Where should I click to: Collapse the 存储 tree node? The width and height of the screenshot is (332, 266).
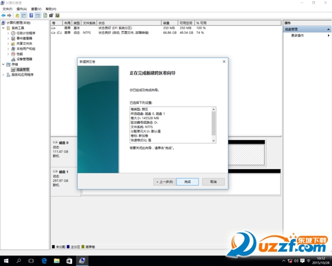[x=3, y=64]
